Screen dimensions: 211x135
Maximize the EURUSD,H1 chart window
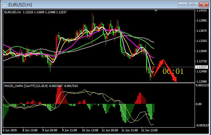[x=193, y=5]
